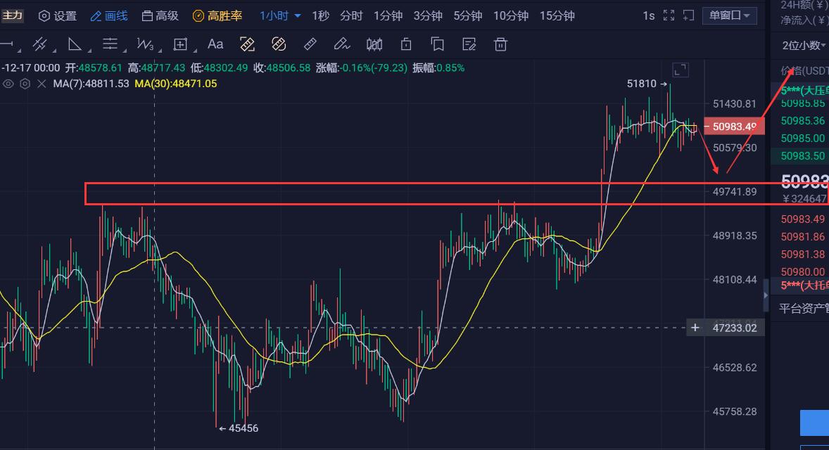Click the trash icon to delete drawings

[x=500, y=44]
